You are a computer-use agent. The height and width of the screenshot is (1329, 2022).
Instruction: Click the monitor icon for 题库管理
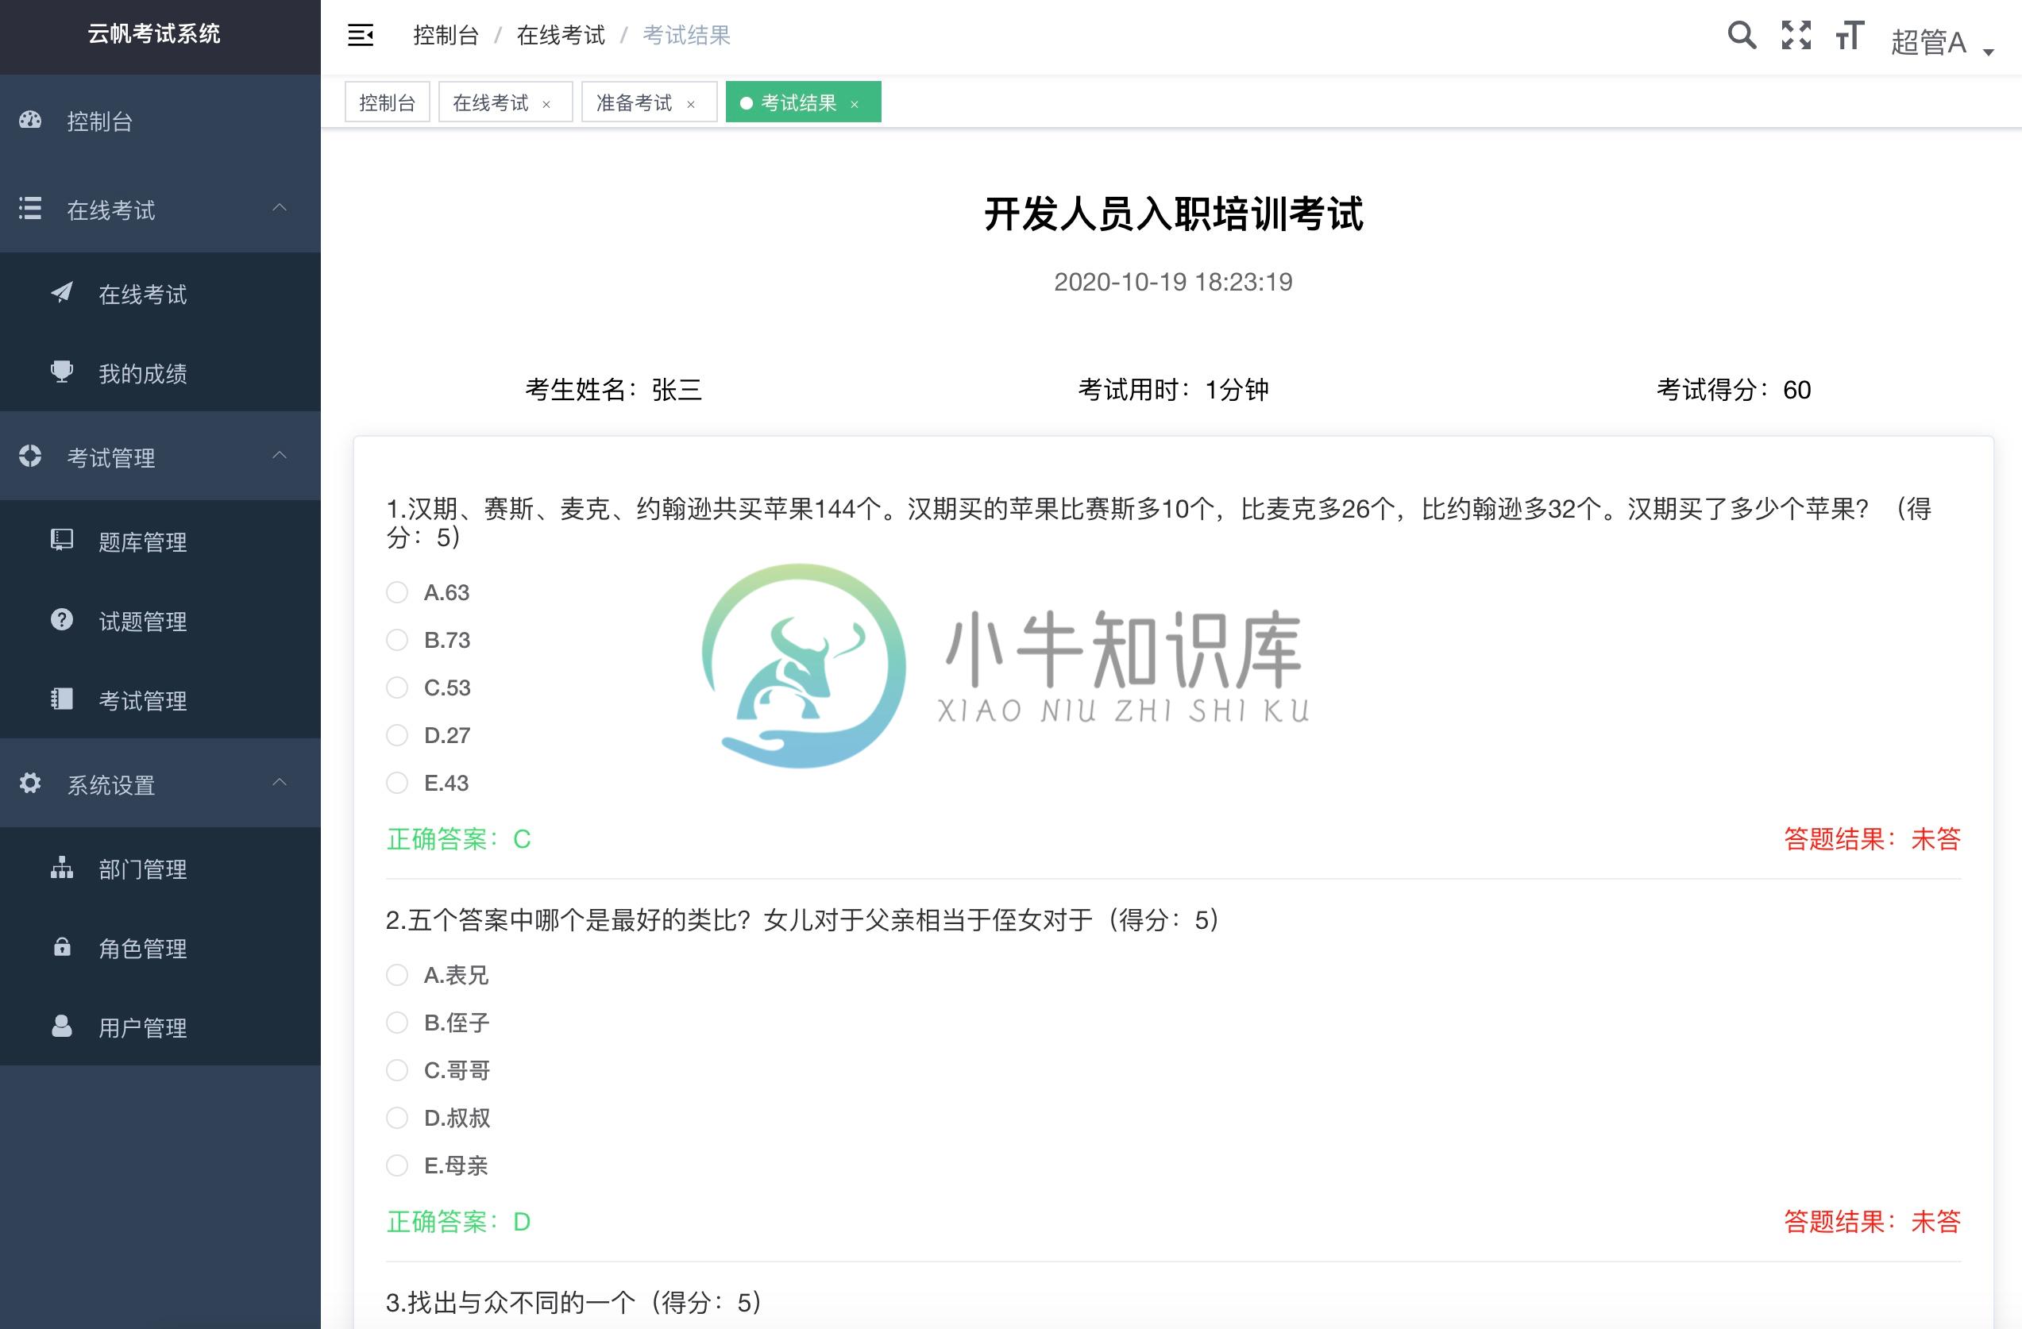pos(62,540)
